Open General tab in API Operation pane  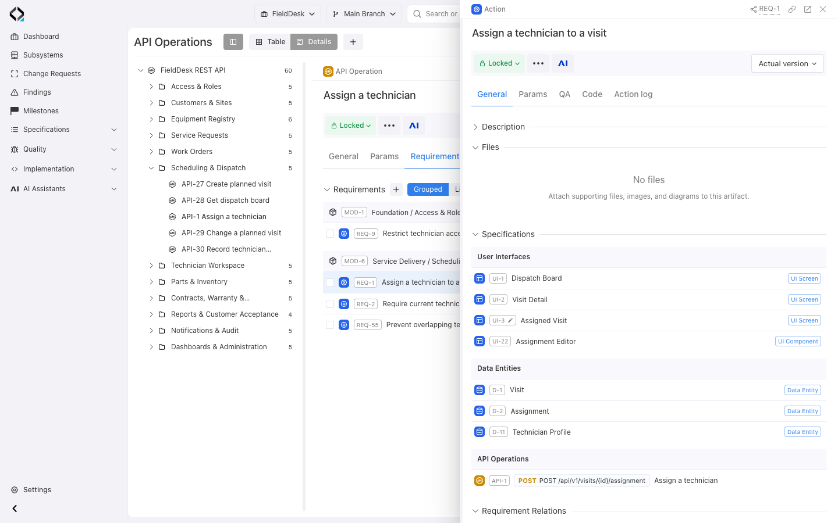point(343,156)
